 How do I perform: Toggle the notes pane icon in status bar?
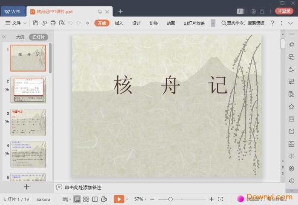coord(66,199)
